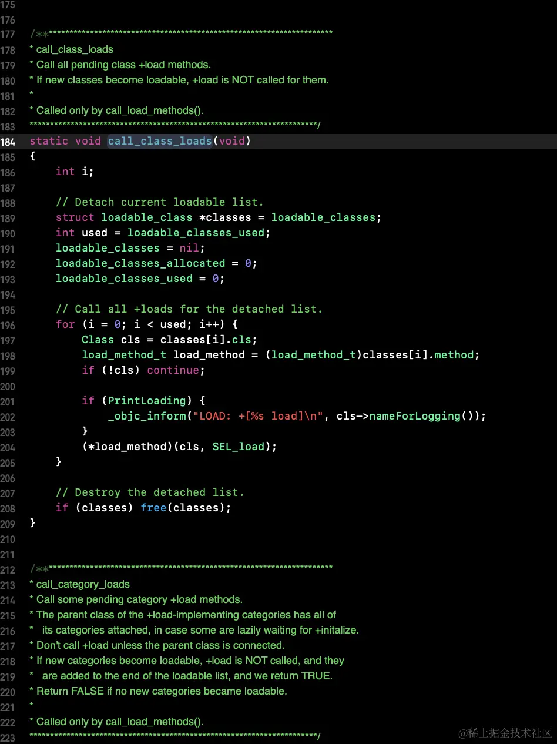Click line number 204 in the gutter
The image size is (557, 744).
[x=8, y=447]
